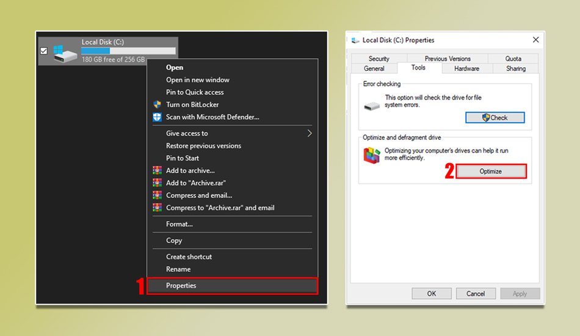
Task: Switch to the Previous Versions tab
Action: (448, 59)
